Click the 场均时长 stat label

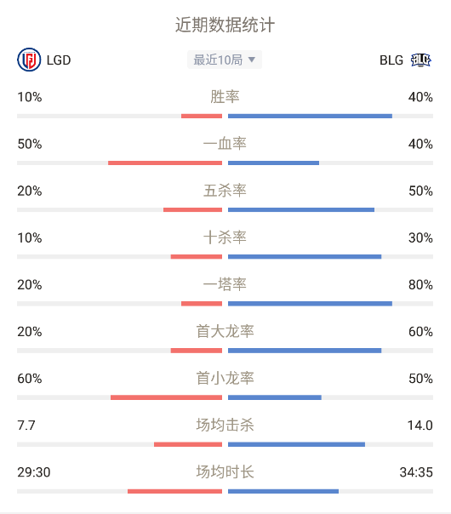pyautogui.click(x=225, y=472)
